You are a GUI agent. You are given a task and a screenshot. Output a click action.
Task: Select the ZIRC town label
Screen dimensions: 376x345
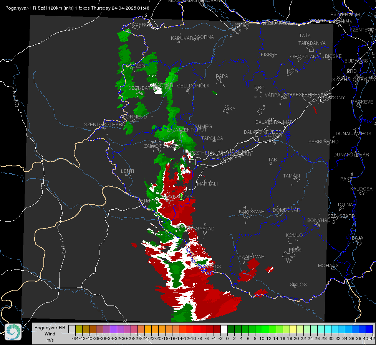(x=259, y=88)
